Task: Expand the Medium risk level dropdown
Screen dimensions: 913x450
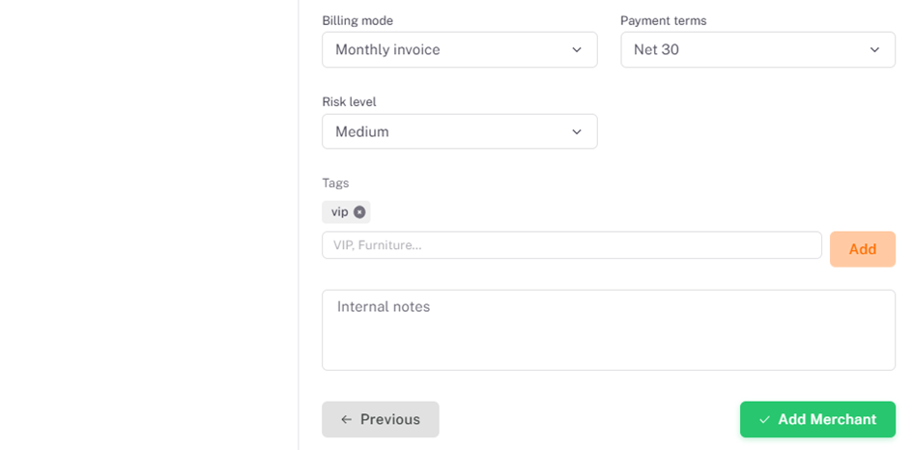Action: [460, 131]
